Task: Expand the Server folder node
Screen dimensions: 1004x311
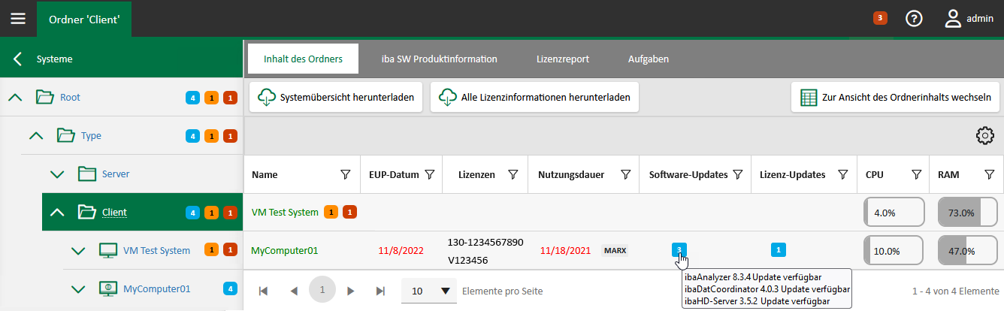Action: (57, 174)
